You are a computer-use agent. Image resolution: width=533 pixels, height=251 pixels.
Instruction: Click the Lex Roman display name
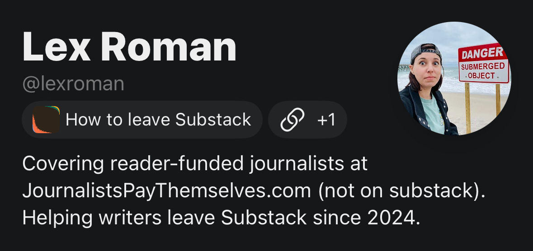(129, 47)
